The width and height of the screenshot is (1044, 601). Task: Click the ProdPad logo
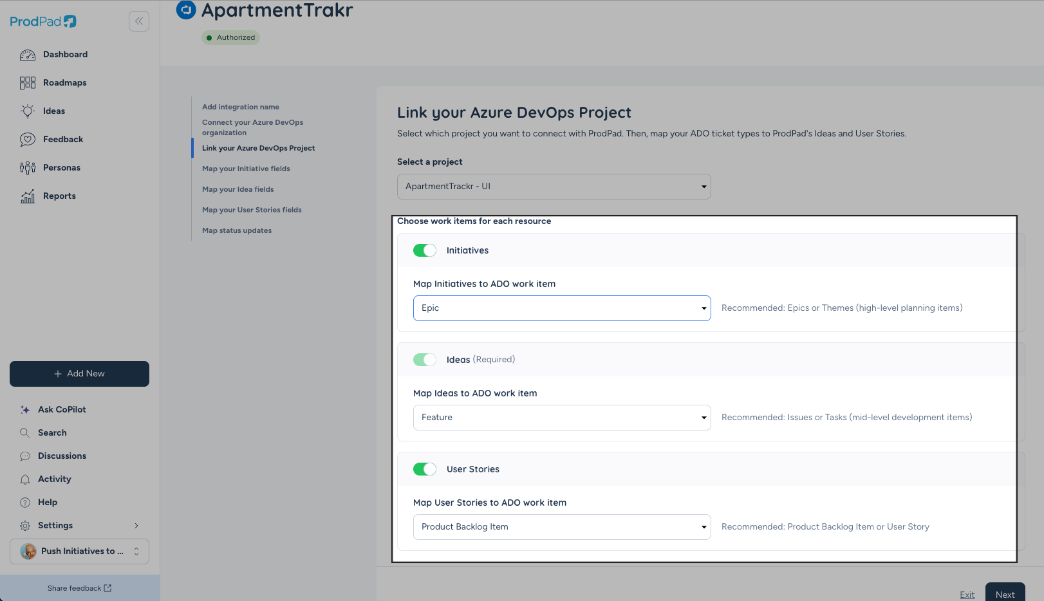pos(43,21)
